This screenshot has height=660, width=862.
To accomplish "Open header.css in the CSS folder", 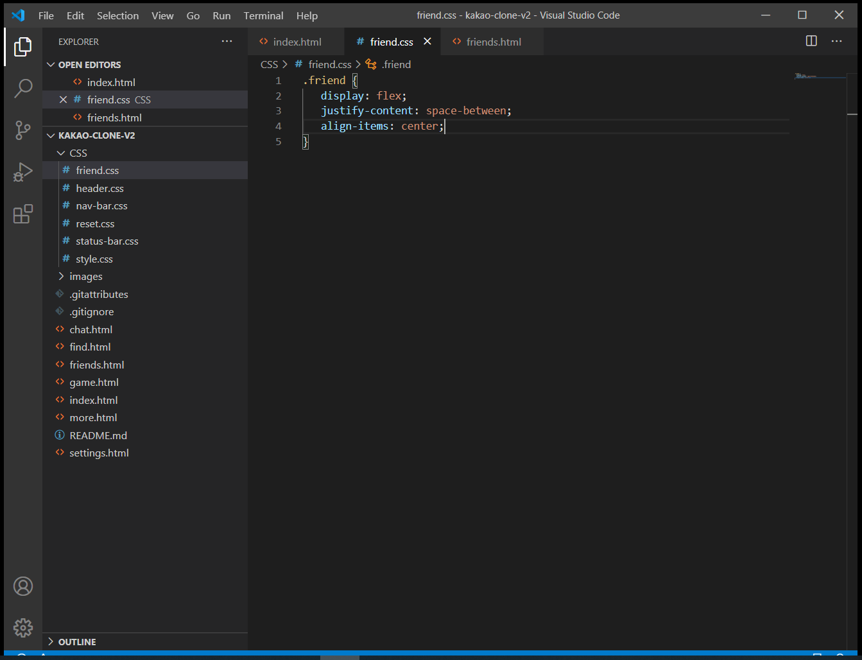I will 145,188.
